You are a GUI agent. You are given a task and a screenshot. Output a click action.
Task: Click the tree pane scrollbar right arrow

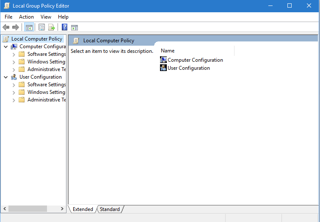point(62,209)
